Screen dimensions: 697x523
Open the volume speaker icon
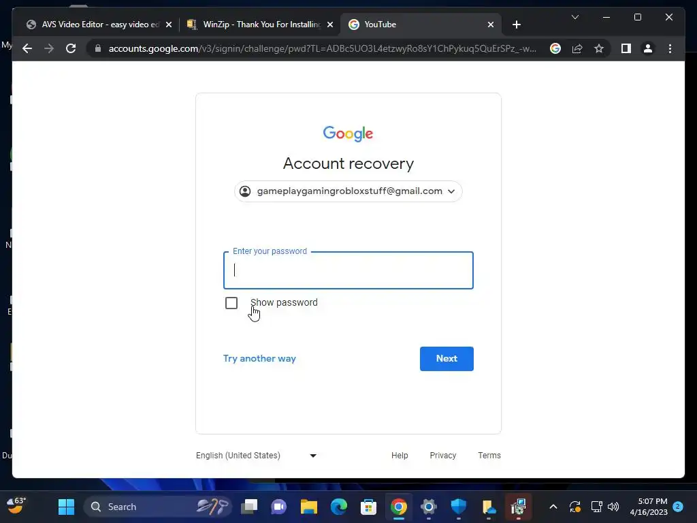[613, 507]
